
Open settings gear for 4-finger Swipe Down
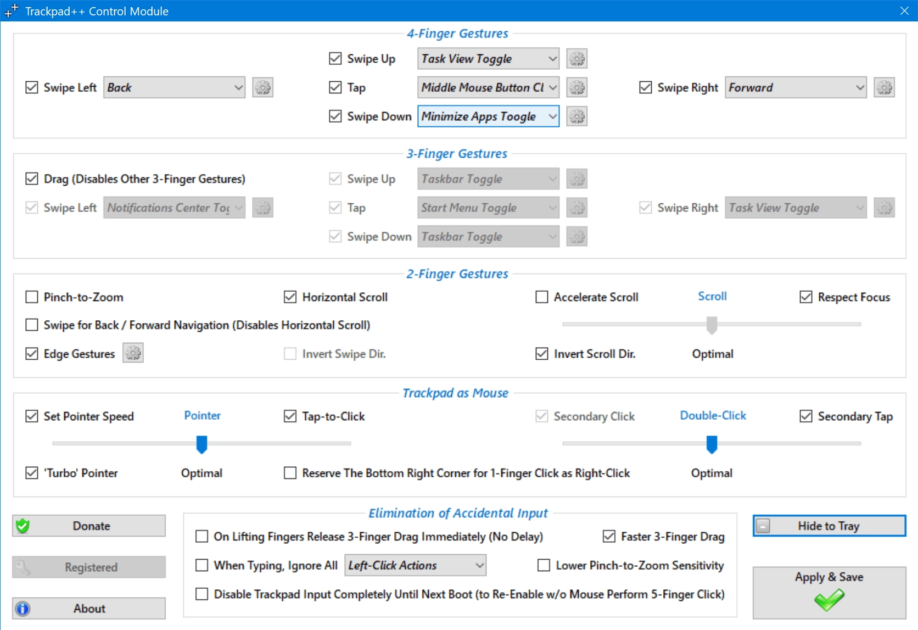[576, 116]
